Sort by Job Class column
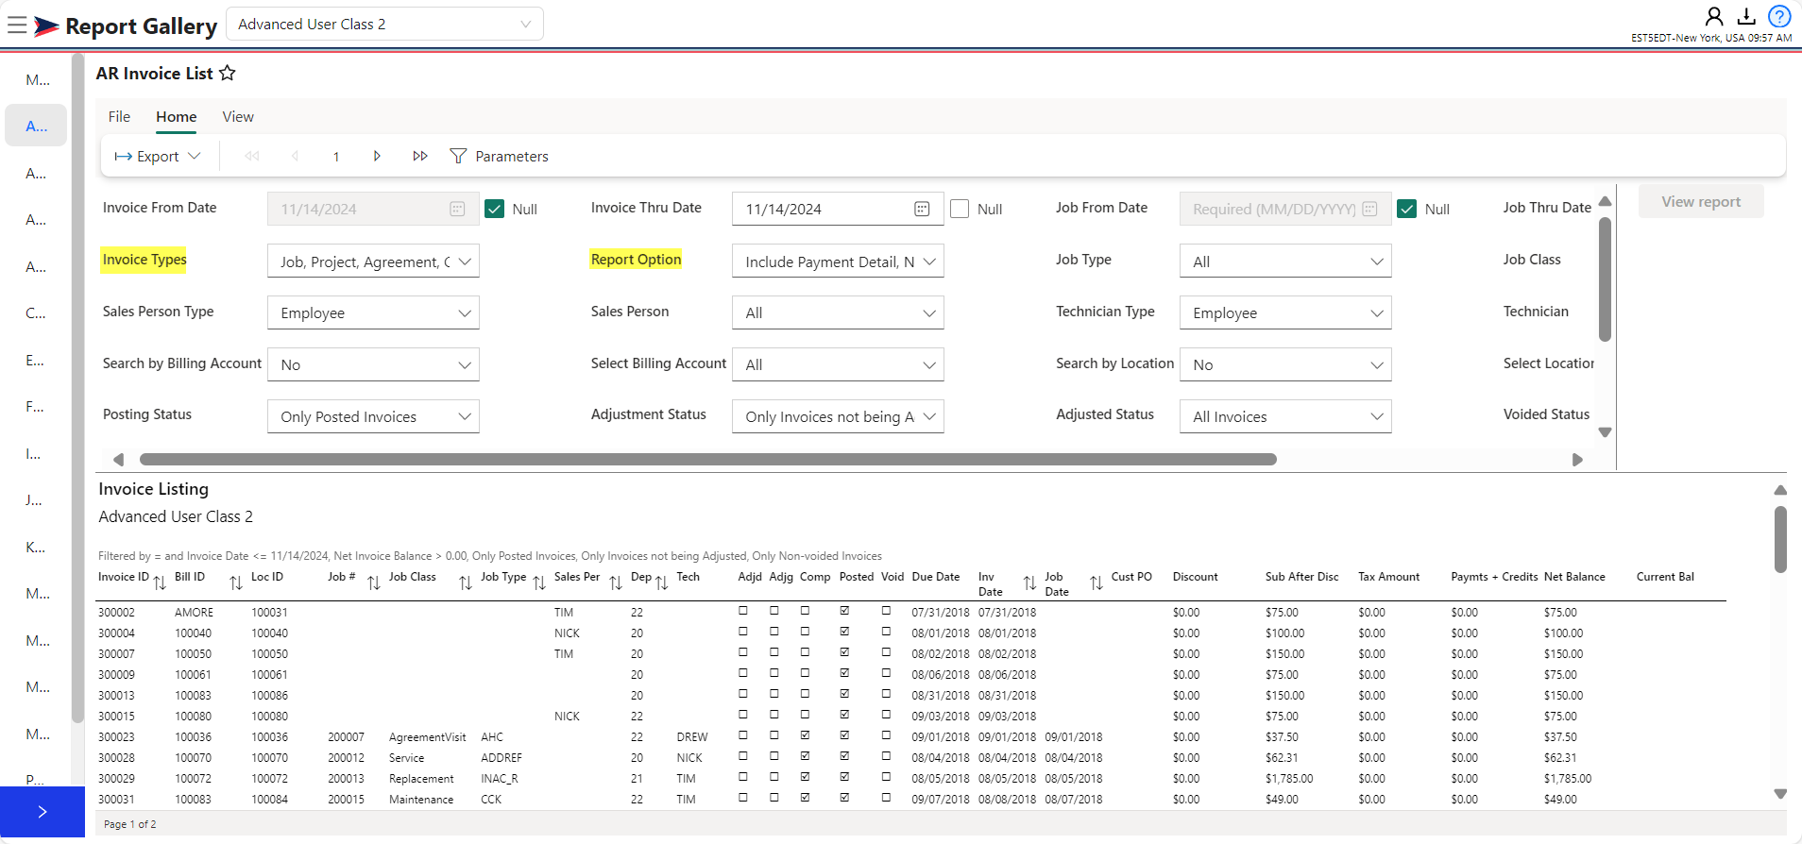This screenshot has height=844, width=1802. pyautogui.click(x=466, y=582)
